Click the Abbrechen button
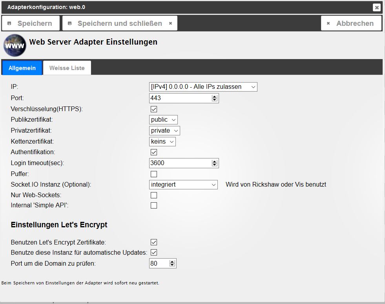Image resolution: width=385 pixels, height=304 pixels. (x=351, y=23)
